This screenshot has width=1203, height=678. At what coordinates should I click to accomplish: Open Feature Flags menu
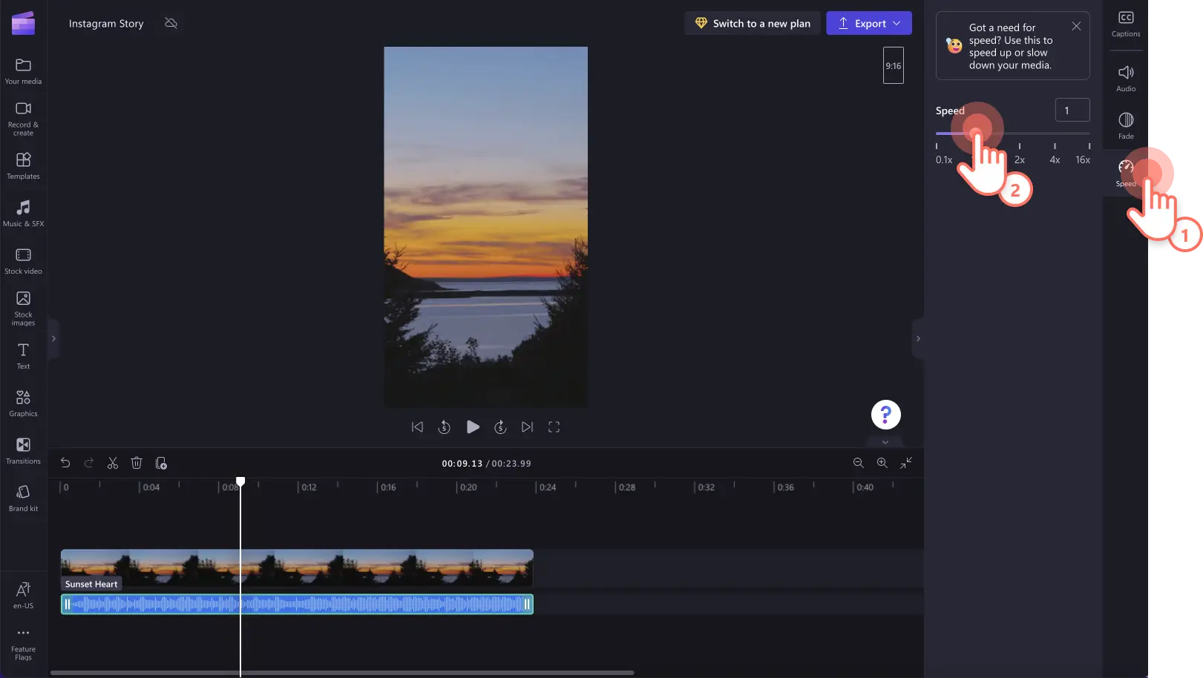pyautogui.click(x=23, y=644)
